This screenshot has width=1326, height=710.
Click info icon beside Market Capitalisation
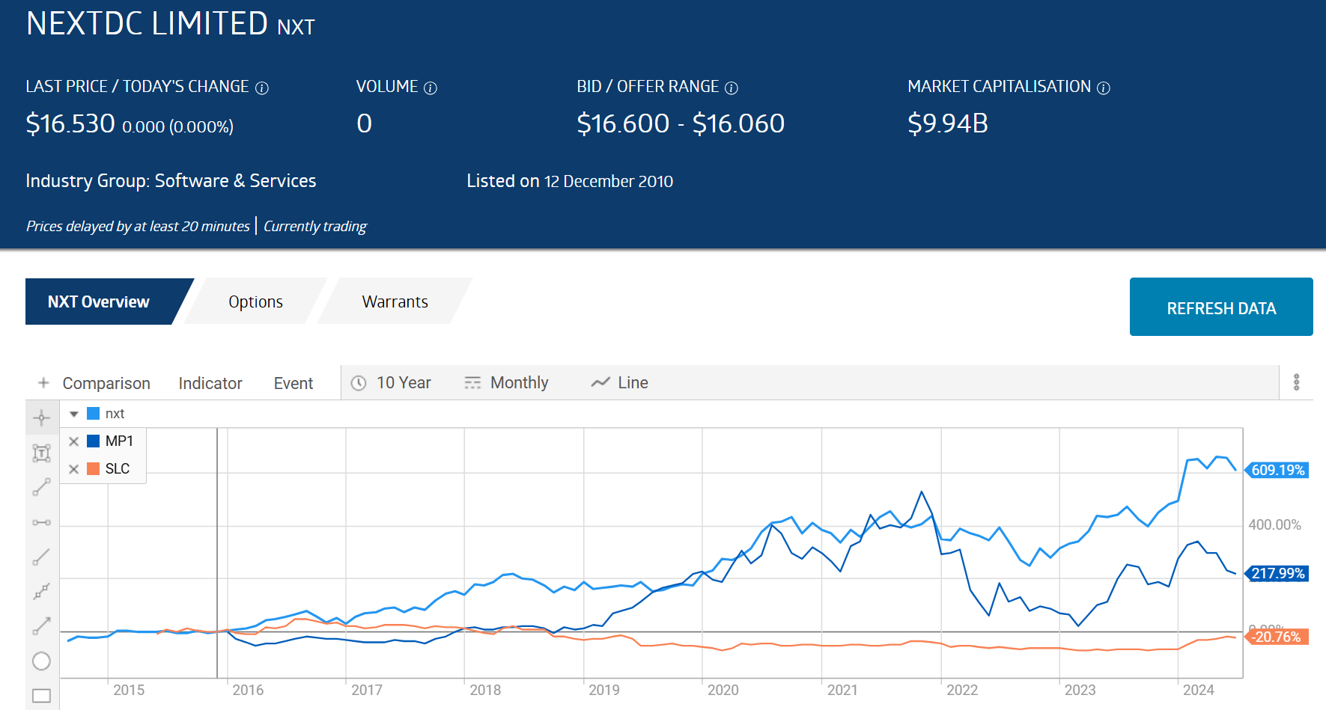(x=1104, y=88)
